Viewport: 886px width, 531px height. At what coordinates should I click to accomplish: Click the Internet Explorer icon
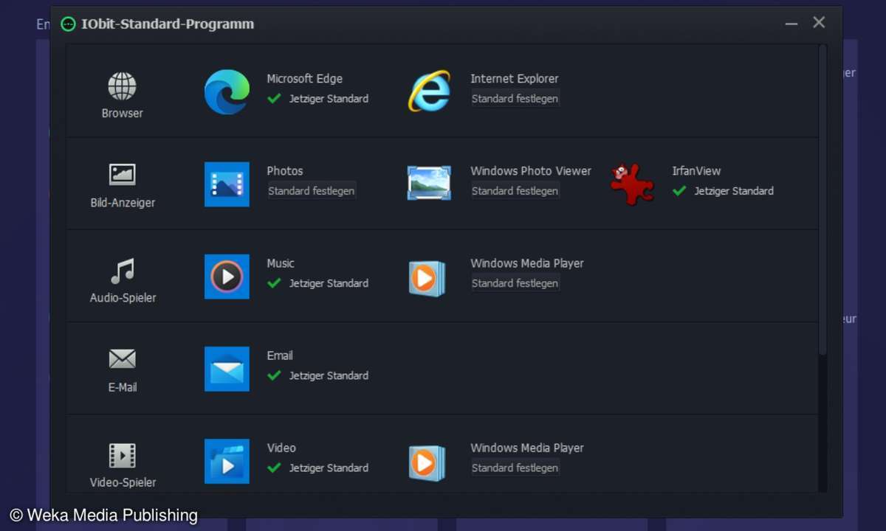click(x=429, y=91)
